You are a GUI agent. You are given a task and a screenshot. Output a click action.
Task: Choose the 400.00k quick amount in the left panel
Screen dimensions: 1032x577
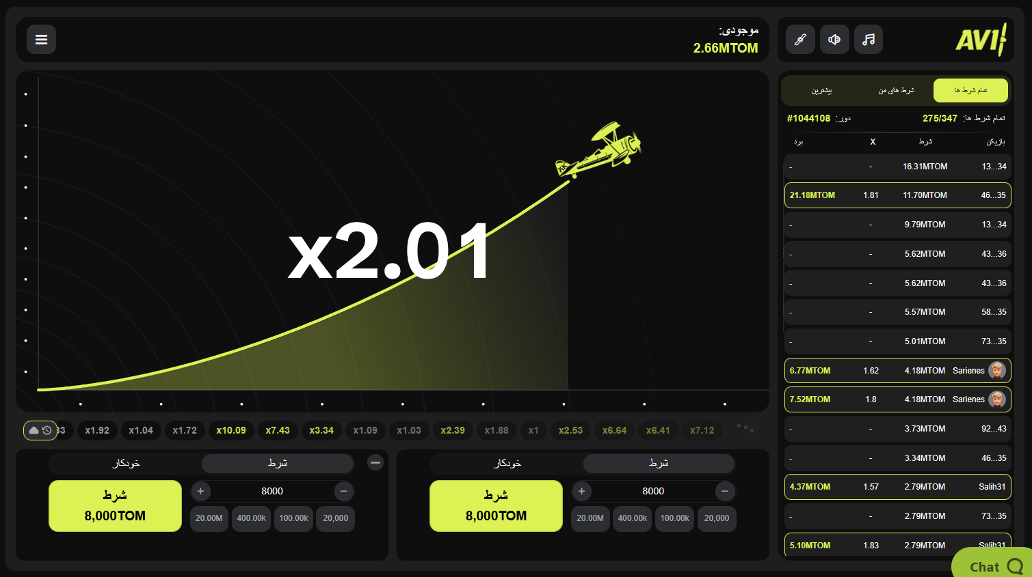252,518
